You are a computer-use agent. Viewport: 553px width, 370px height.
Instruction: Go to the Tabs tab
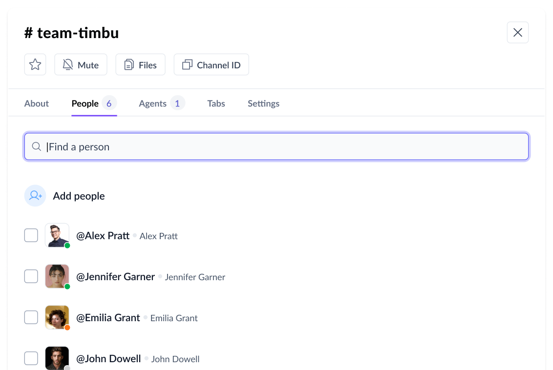pos(216,103)
